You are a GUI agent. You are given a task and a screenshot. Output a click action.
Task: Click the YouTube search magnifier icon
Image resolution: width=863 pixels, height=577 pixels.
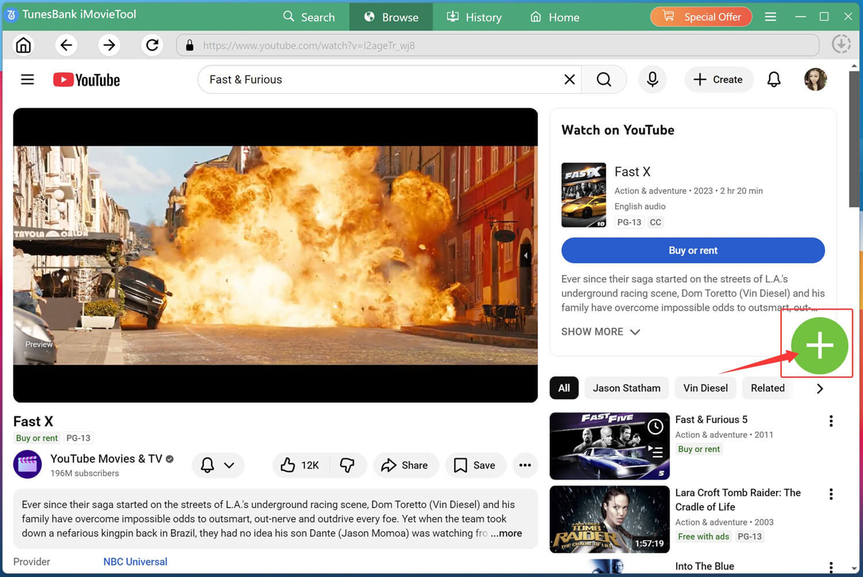[x=604, y=79]
